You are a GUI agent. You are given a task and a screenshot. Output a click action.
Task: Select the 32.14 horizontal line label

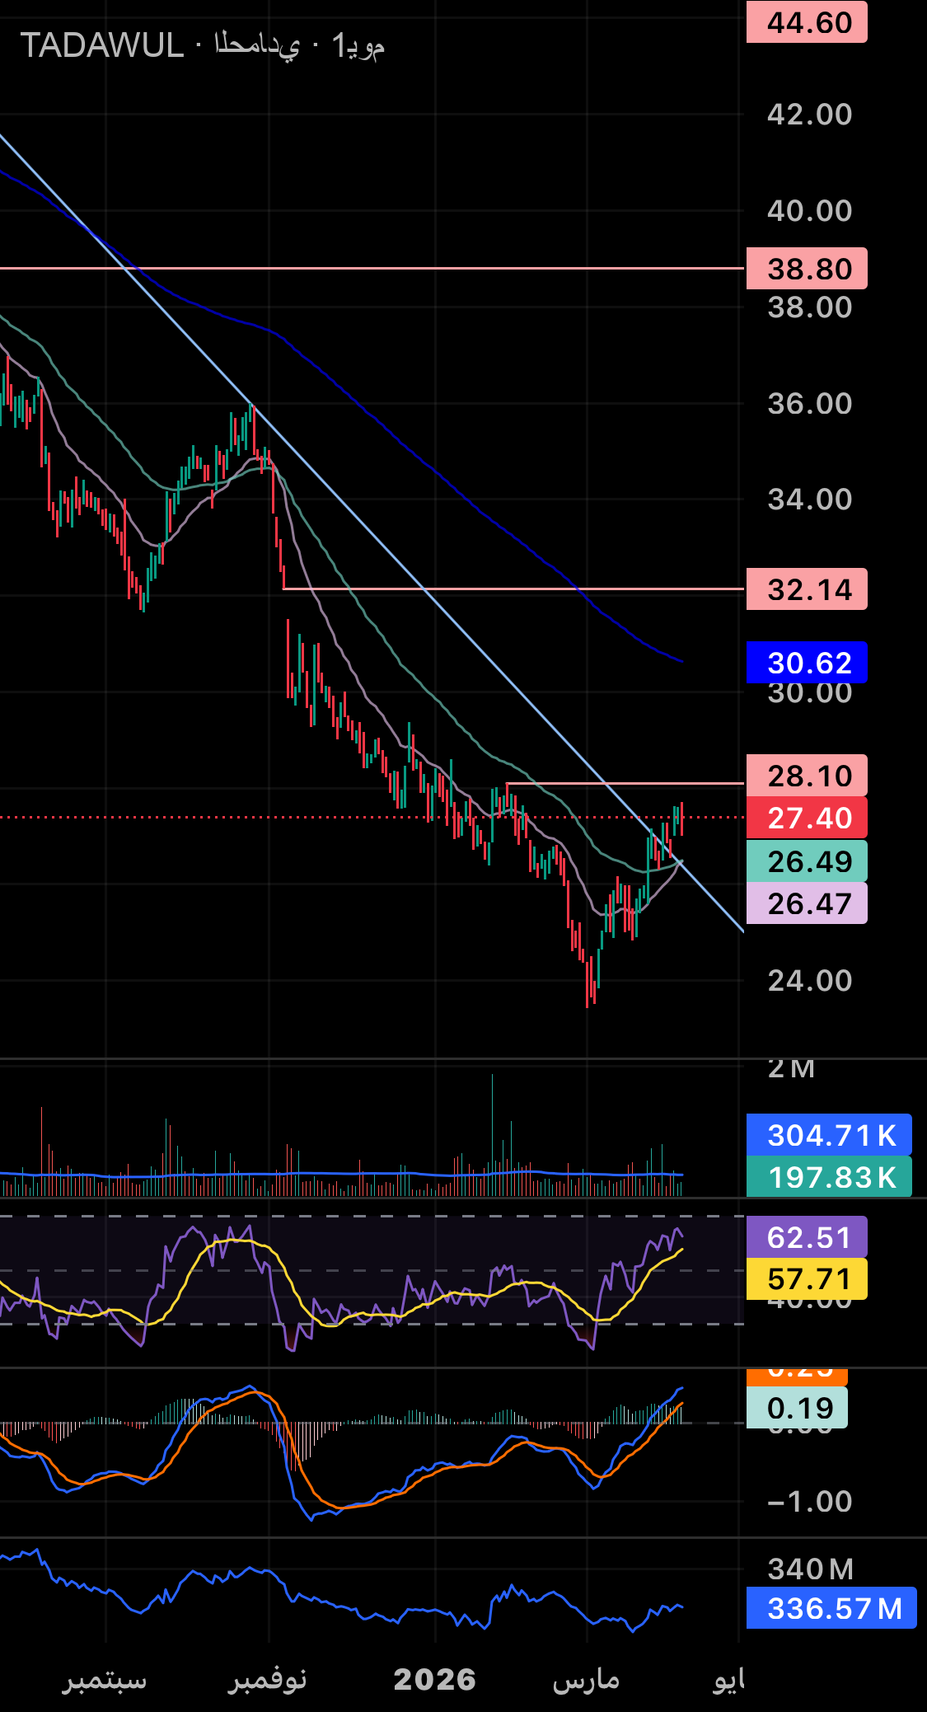807,589
